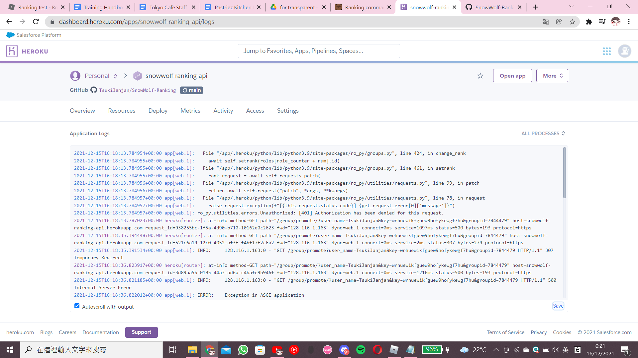This screenshot has width=638, height=358.
Task: Click the Windows taskbar search box
Action: (x=91, y=350)
